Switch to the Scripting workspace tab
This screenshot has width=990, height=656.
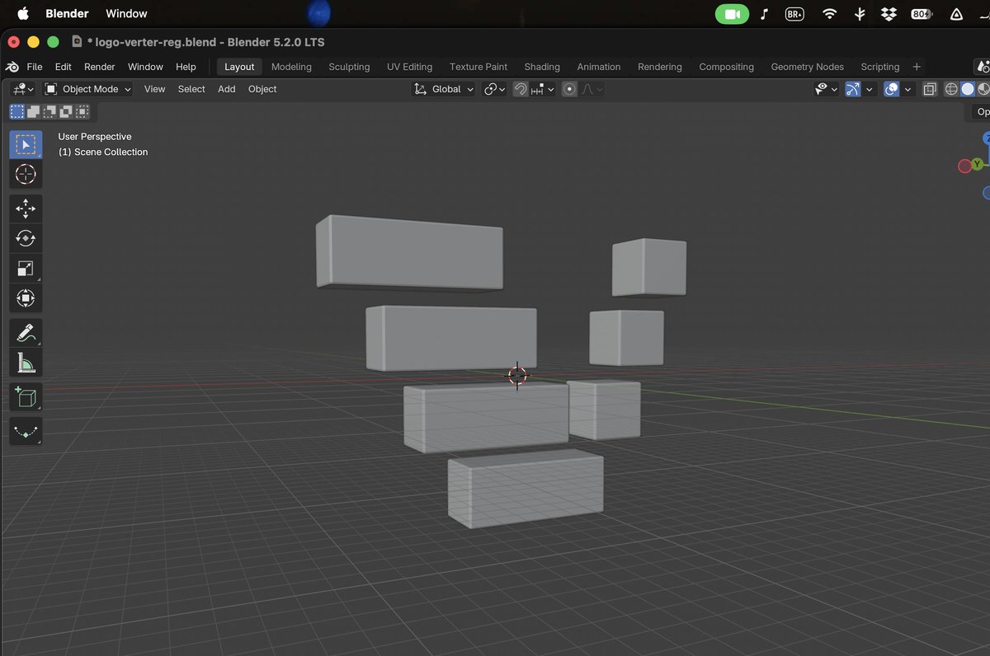coord(880,67)
